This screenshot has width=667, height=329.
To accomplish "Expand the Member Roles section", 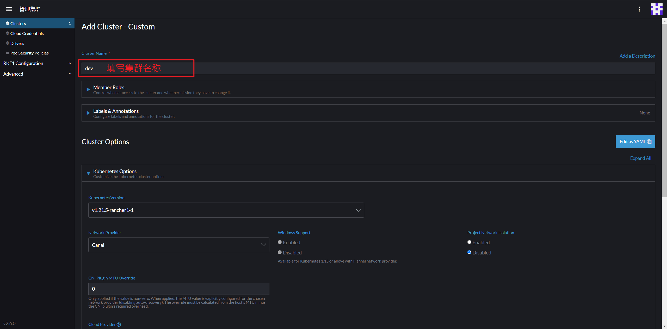I will click(368, 89).
